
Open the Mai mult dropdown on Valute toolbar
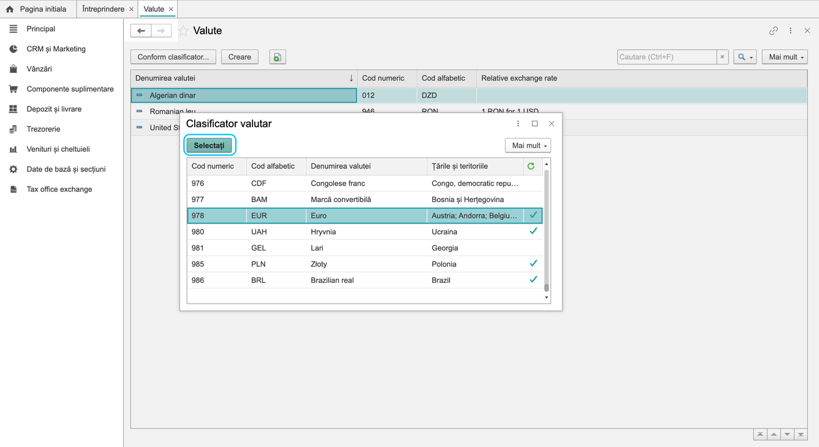coord(785,57)
